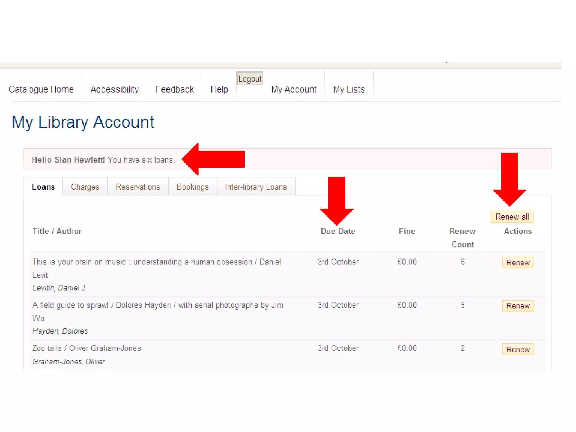This screenshot has width=576, height=432.
Task: Click the Renew all button
Action: [x=512, y=217]
